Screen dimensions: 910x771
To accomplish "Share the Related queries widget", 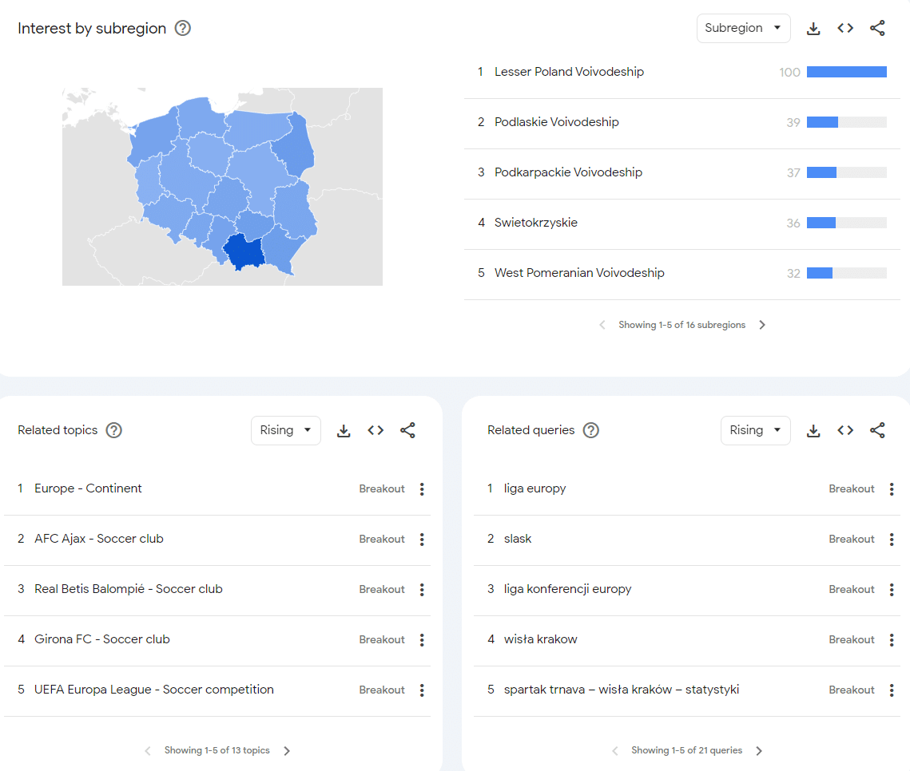I will (x=877, y=430).
